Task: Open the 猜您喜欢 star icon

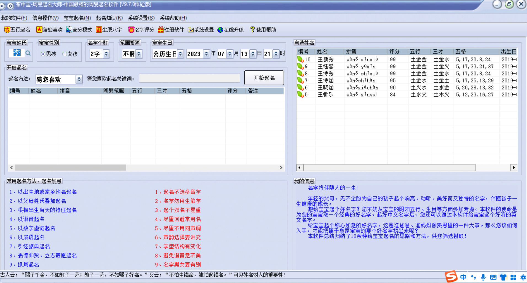Action: pyautogui.click(x=39, y=30)
